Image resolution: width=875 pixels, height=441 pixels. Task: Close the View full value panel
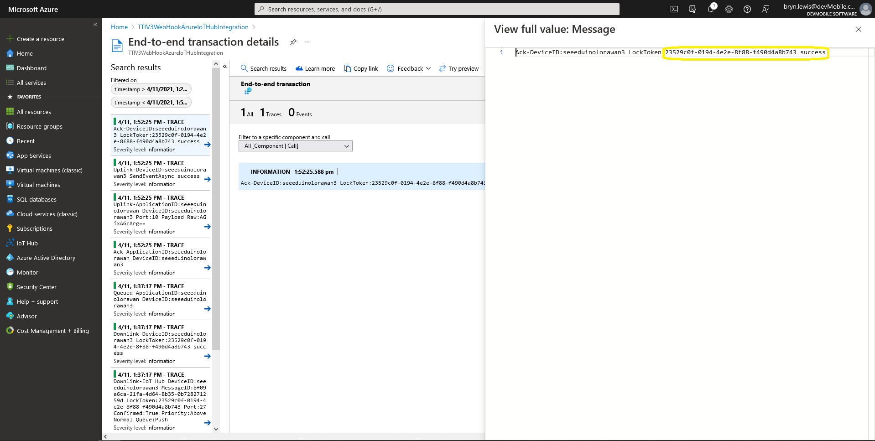click(858, 29)
